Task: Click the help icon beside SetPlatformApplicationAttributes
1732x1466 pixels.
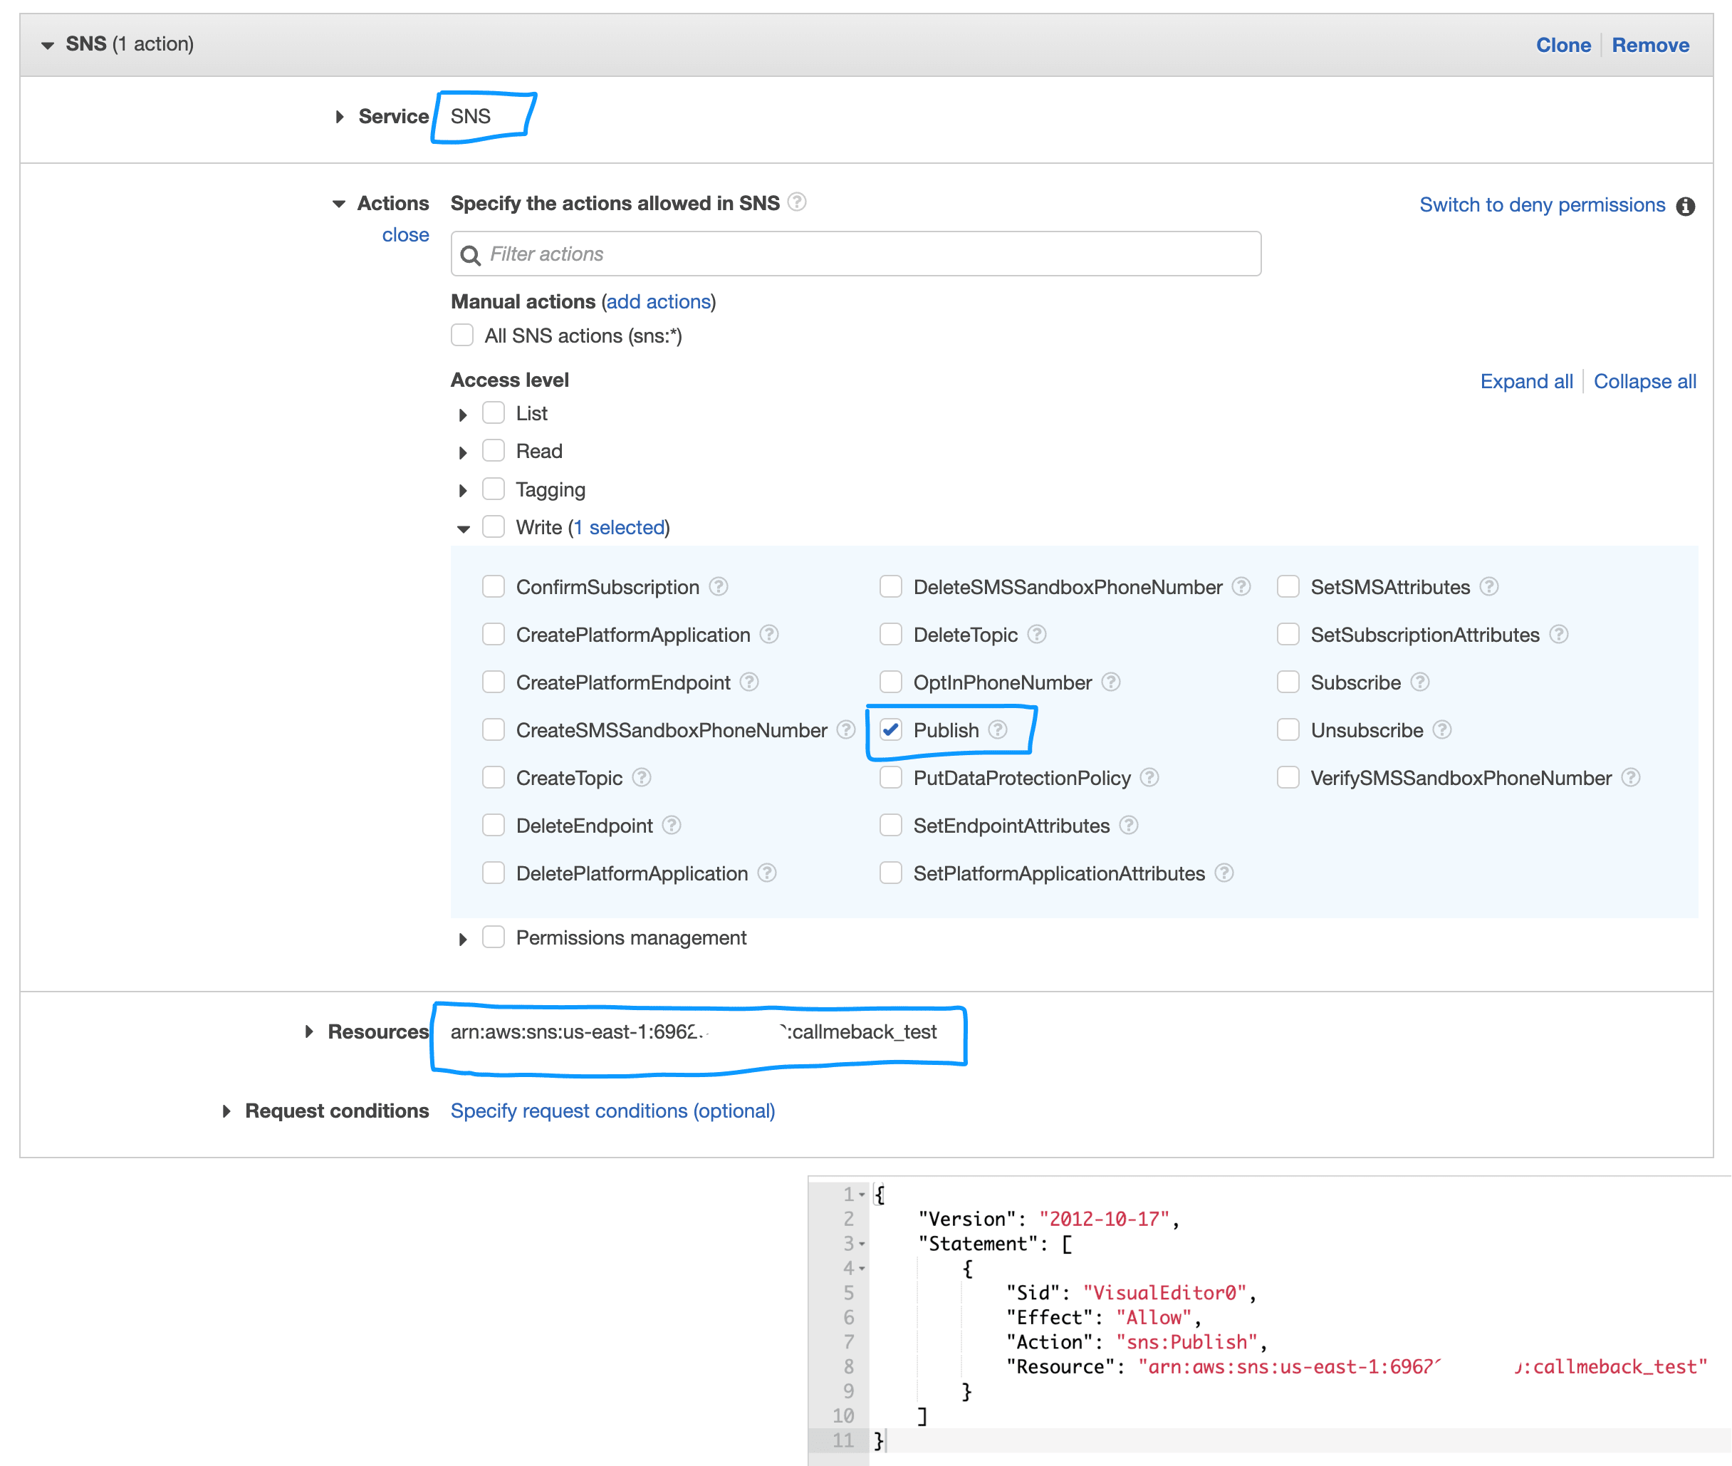Action: pos(1224,873)
